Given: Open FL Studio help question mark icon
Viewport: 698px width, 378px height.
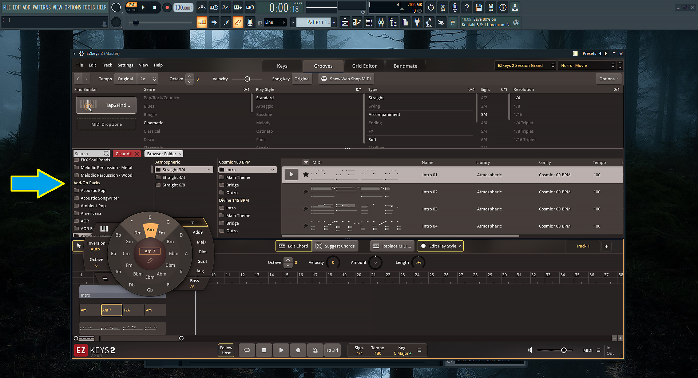Looking at the screenshot, I should [x=467, y=7].
